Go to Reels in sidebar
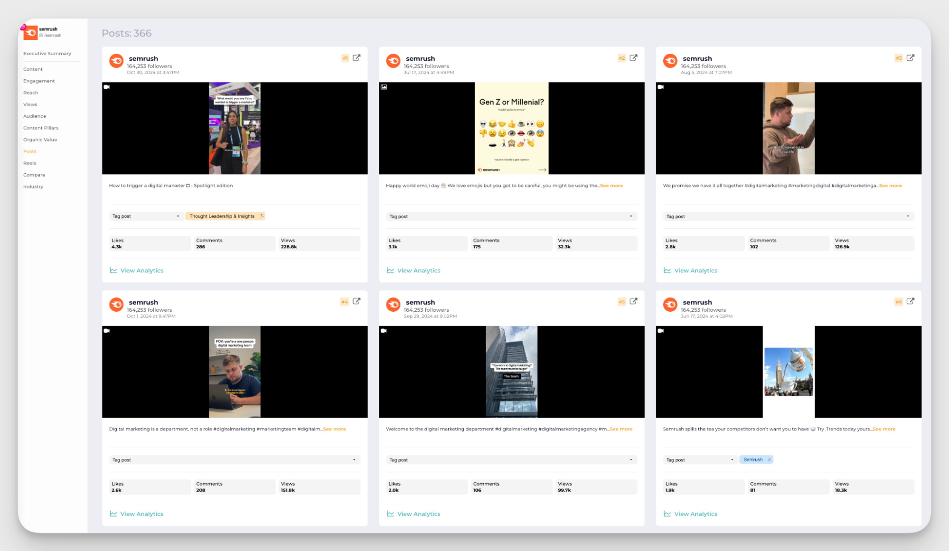This screenshot has height=551, width=949. click(29, 163)
